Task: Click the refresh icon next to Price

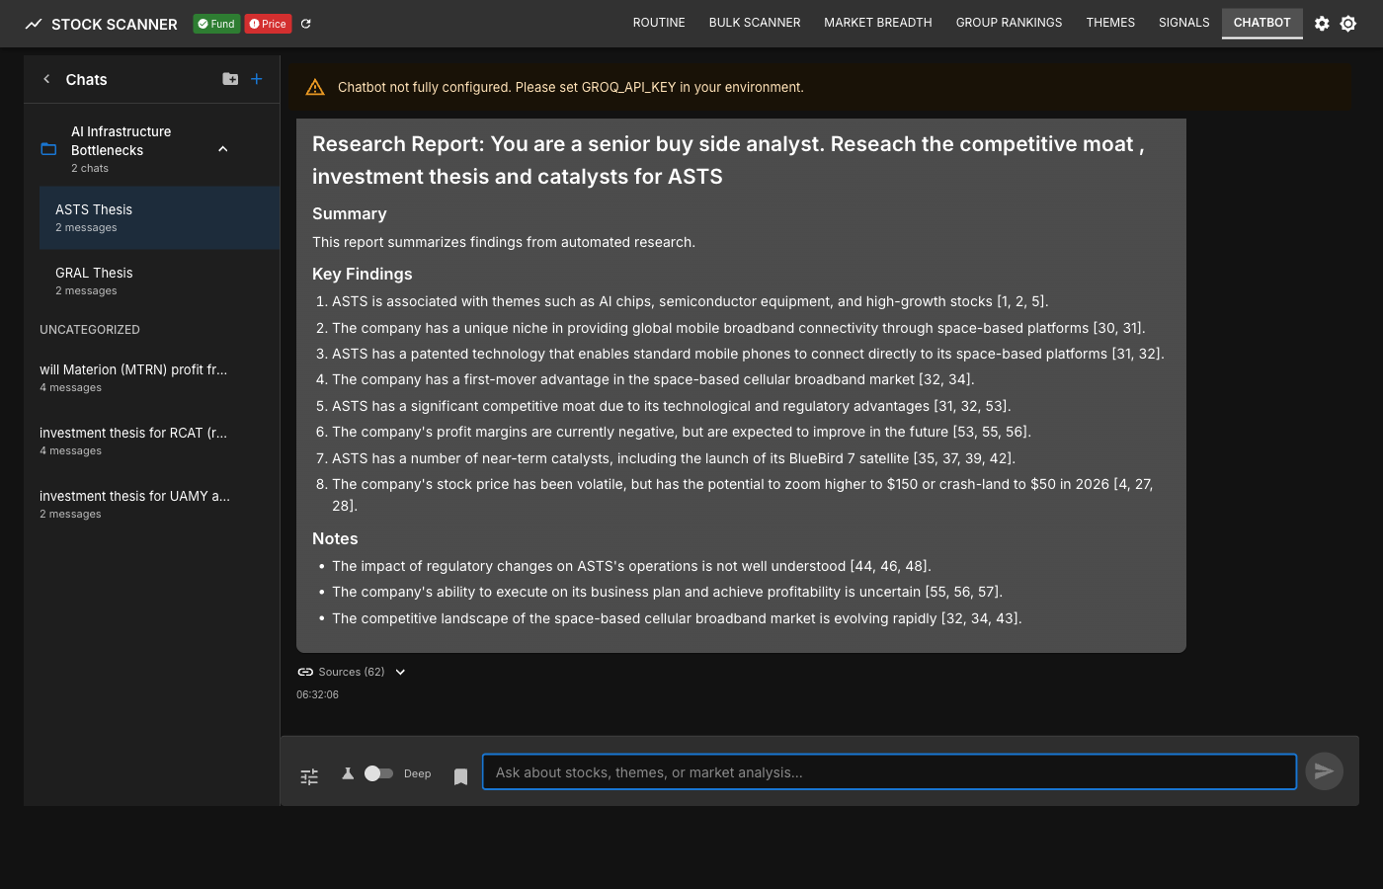Action: pyautogui.click(x=306, y=24)
